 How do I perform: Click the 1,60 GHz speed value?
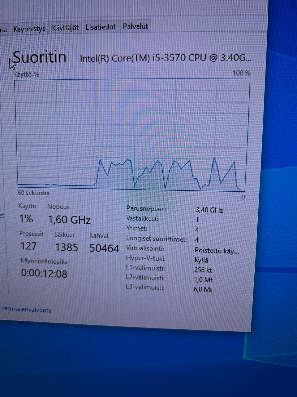[69, 220]
